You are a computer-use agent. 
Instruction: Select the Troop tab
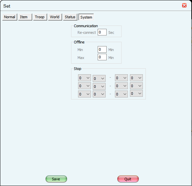coord(40,17)
